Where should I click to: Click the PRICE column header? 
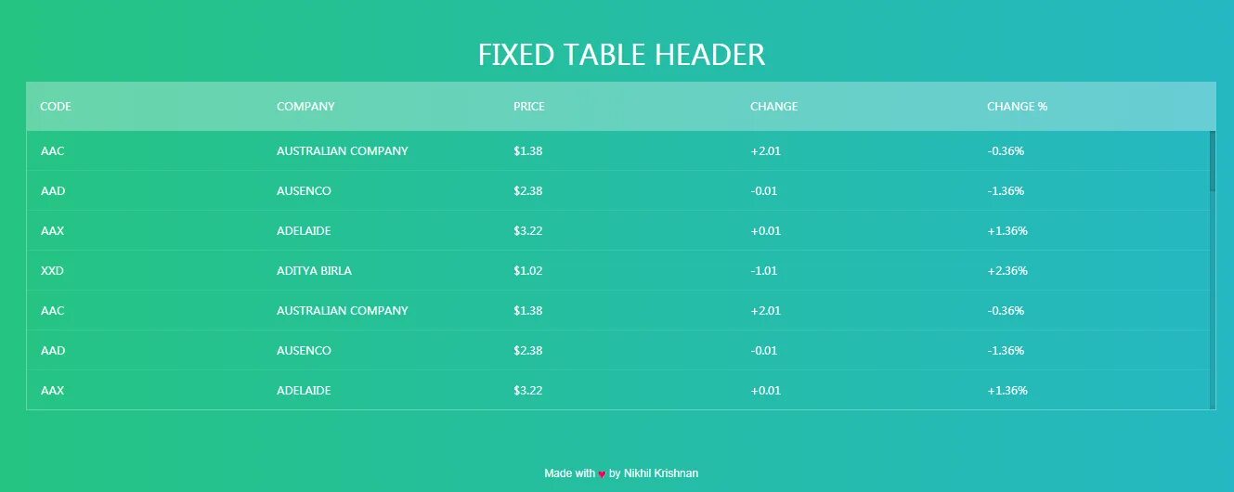coord(529,107)
